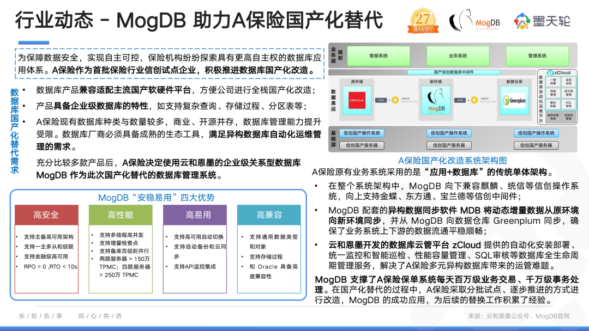Screen dimensions: 589x331
Task: Click the 业务系统 green box
Action: (x=458, y=56)
